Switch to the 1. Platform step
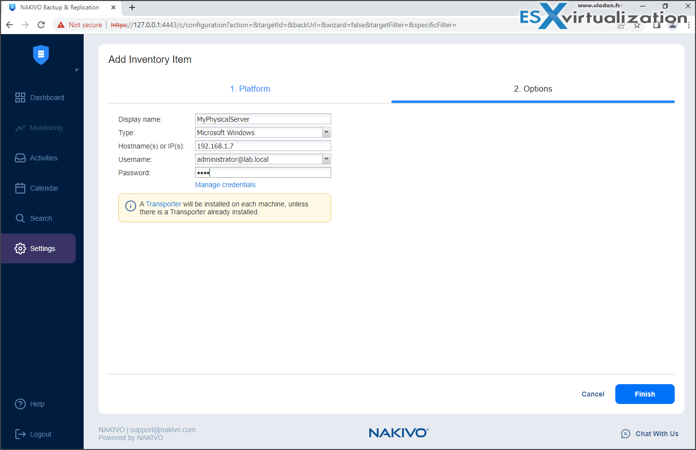Viewport: 696px width, 450px height. (x=250, y=89)
